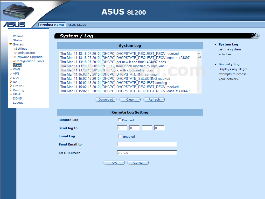
Task: Click the first octet of Send log to
Action: [x=122, y=128]
